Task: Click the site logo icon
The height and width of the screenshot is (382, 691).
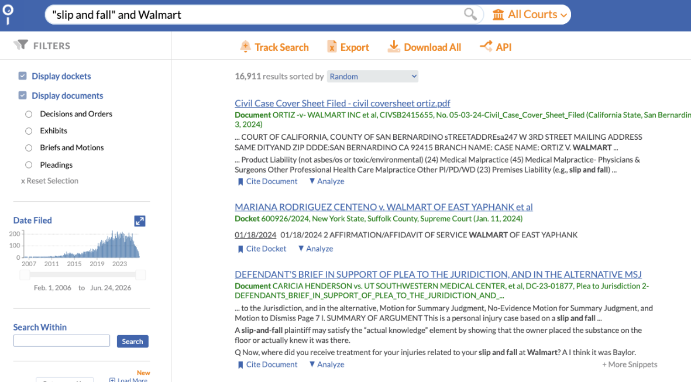Action: (8, 14)
